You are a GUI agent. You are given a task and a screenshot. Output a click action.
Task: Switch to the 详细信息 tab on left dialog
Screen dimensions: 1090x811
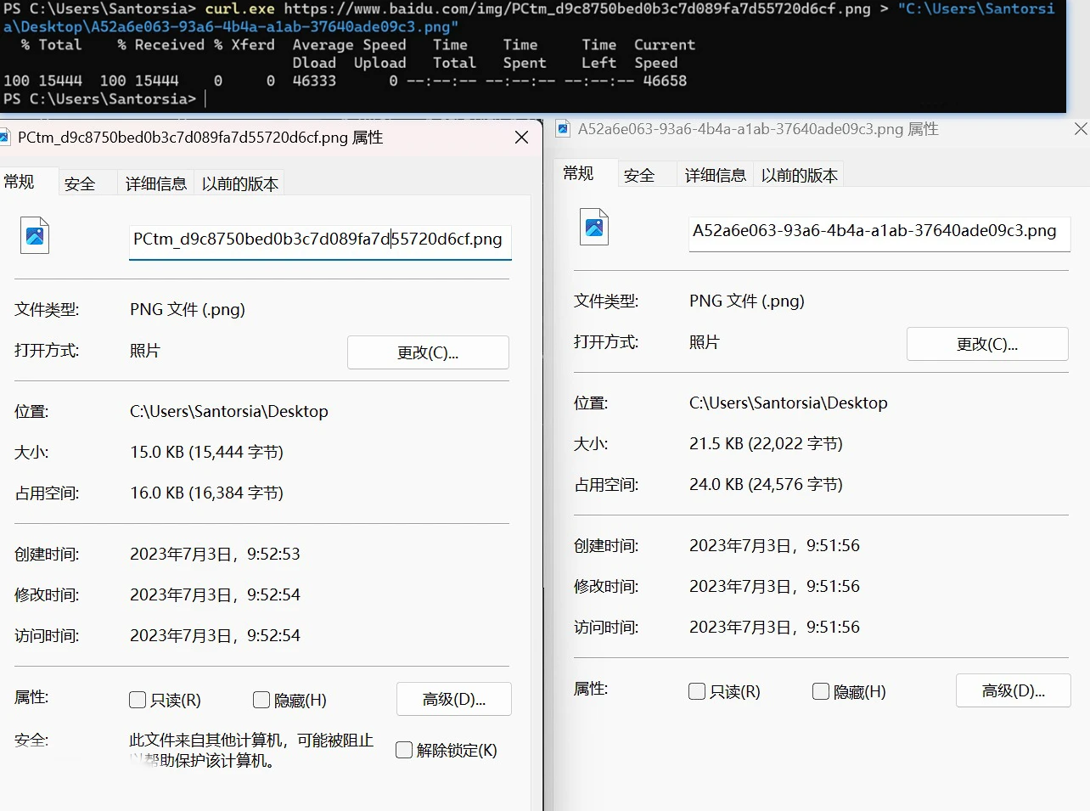point(156,183)
